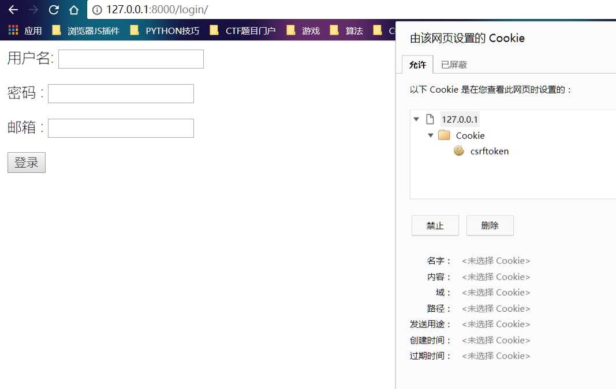Click the browser home icon
The image size is (616, 389).
[73, 9]
